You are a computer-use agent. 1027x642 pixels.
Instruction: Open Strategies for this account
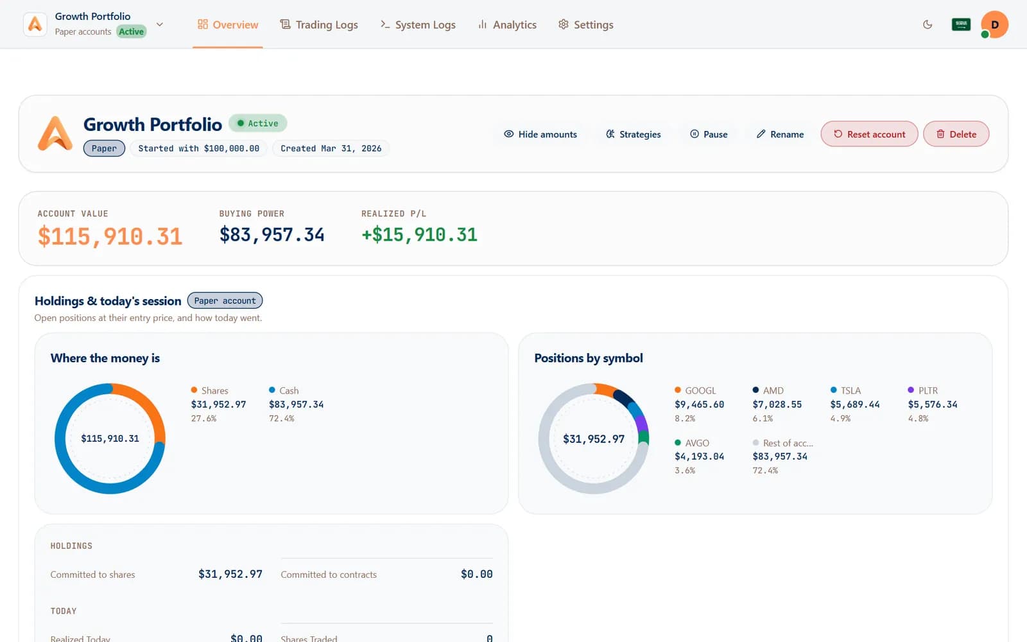[x=633, y=134]
